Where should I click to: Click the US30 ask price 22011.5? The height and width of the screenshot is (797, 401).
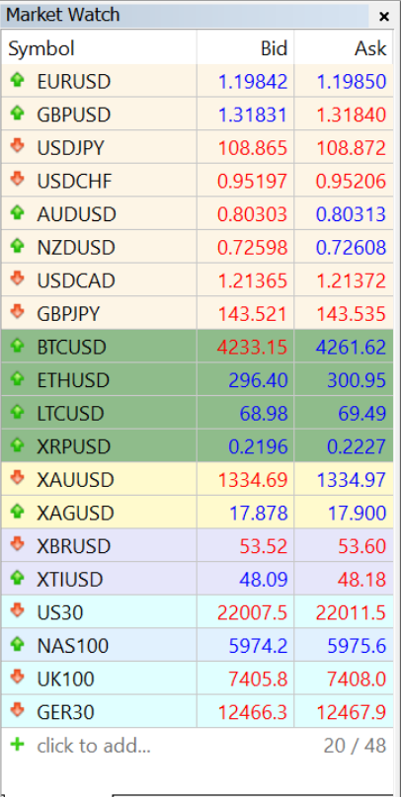tap(351, 613)
